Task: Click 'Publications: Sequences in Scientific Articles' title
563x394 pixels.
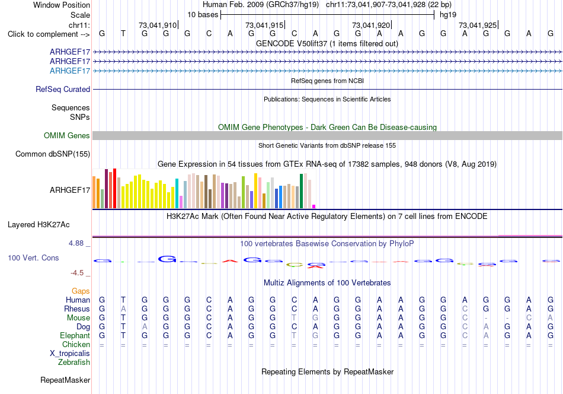Action: click(x=327, y=99)
